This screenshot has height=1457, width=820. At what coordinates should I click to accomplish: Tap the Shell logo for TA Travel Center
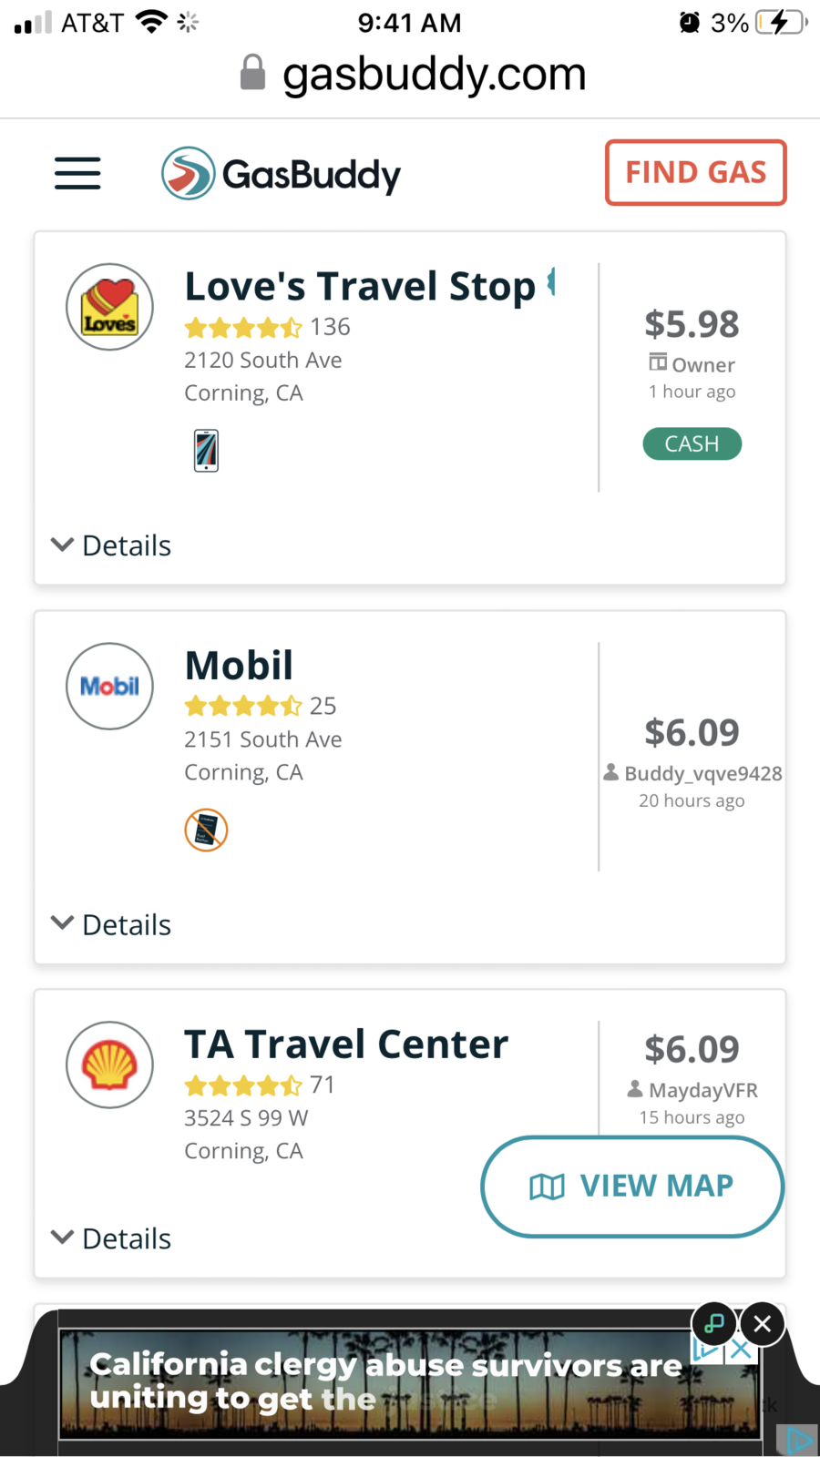coord(109,1065)
